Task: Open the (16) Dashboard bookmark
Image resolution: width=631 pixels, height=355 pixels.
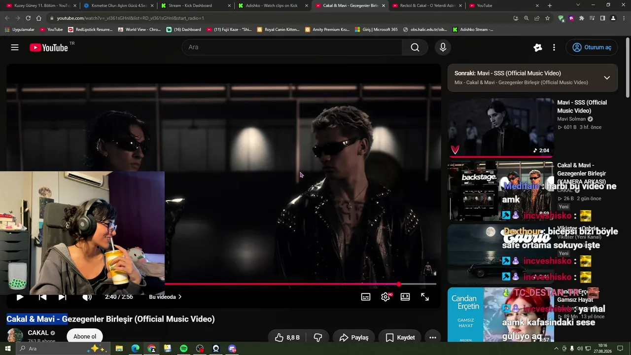Action: pyautogui.click(x=184, y=30)
